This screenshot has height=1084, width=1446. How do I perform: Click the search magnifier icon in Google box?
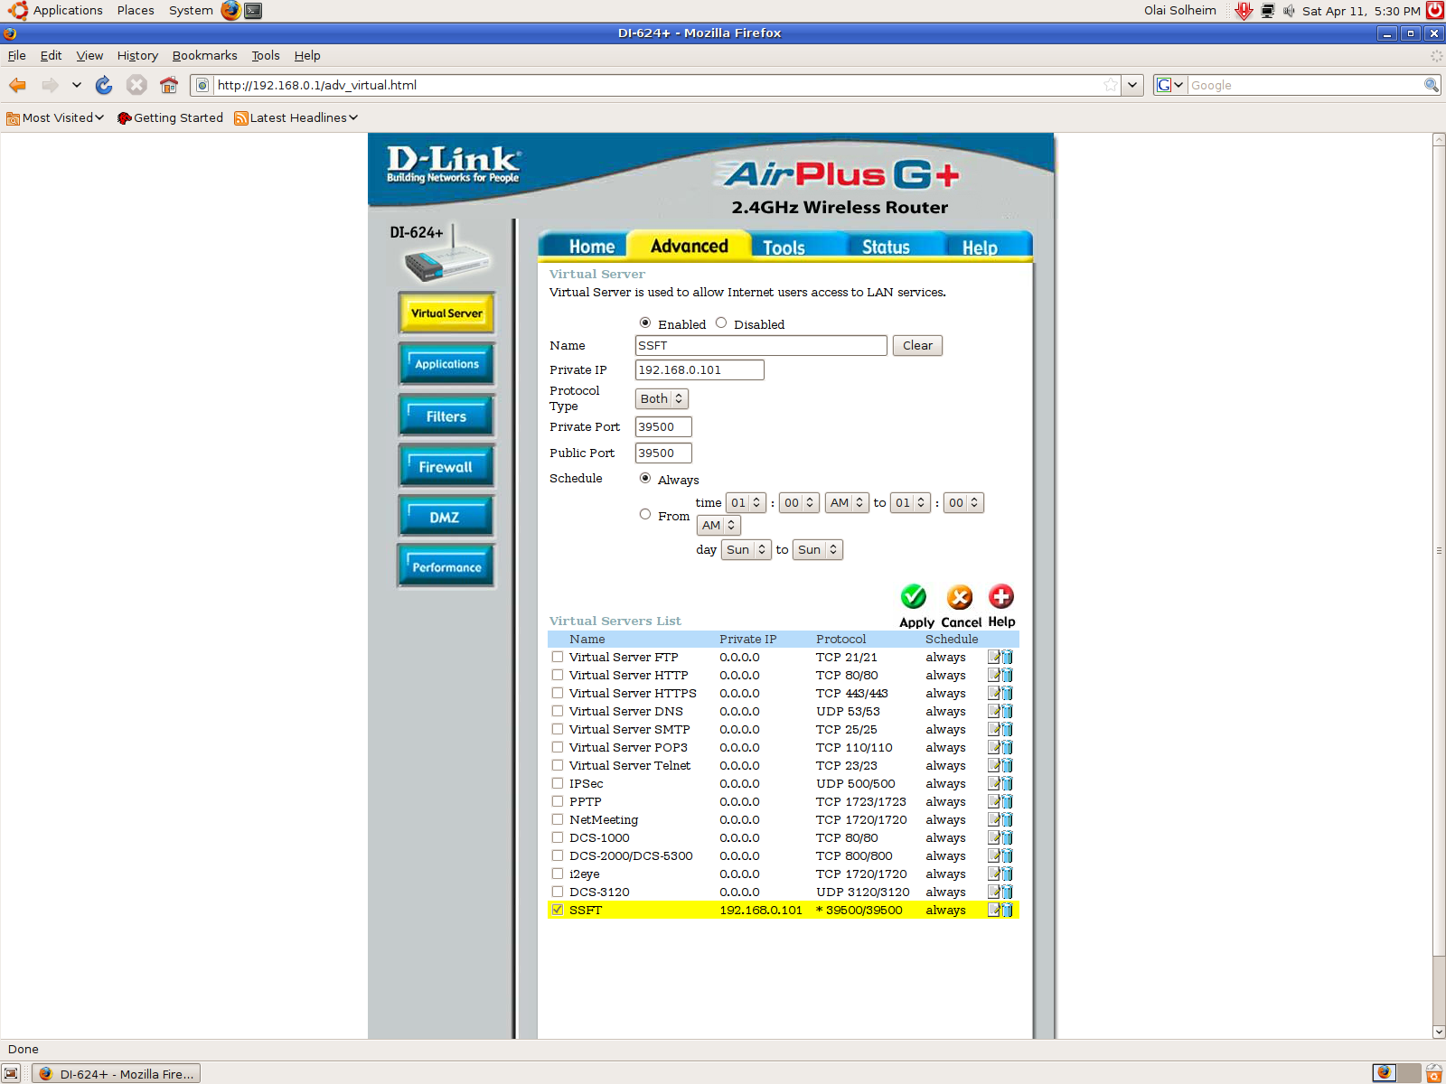[x=1432, y=85]
